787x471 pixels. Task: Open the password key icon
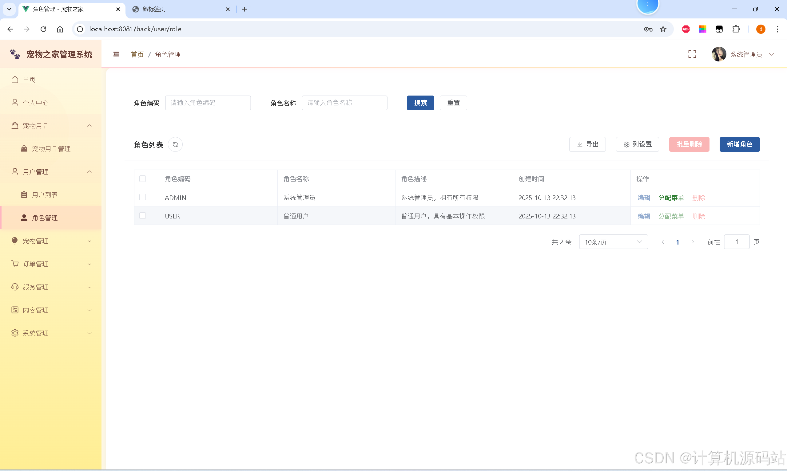(x=648, y=29)
